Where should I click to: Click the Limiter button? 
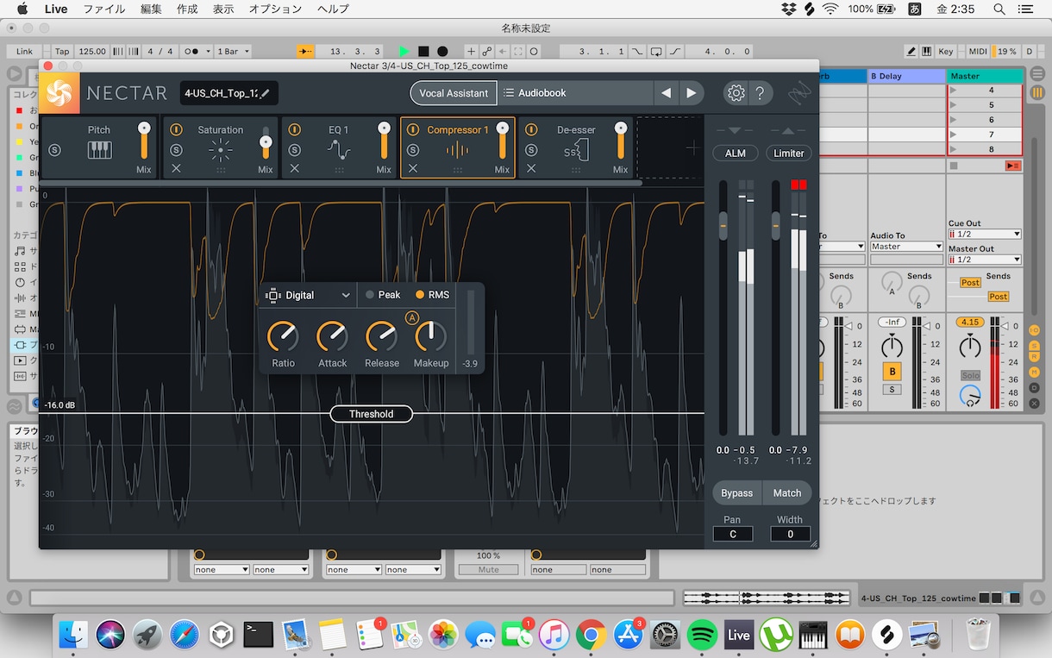pos(788,154)
